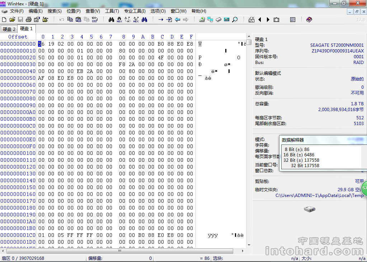Click the Modify Data 101/010 icon
Image resolution: width=367 pixels, height=262 pixels.
[94, 19]
